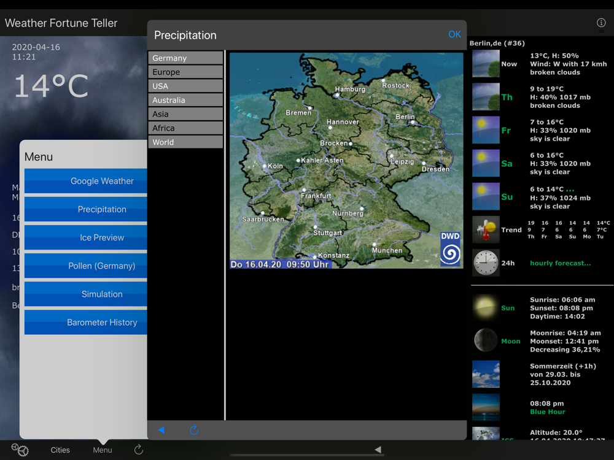Image resolution: width=614 pixels, height=460 pixels.
Task: Click the Berlin,de (#36) city heading
Action: [497, 43]
